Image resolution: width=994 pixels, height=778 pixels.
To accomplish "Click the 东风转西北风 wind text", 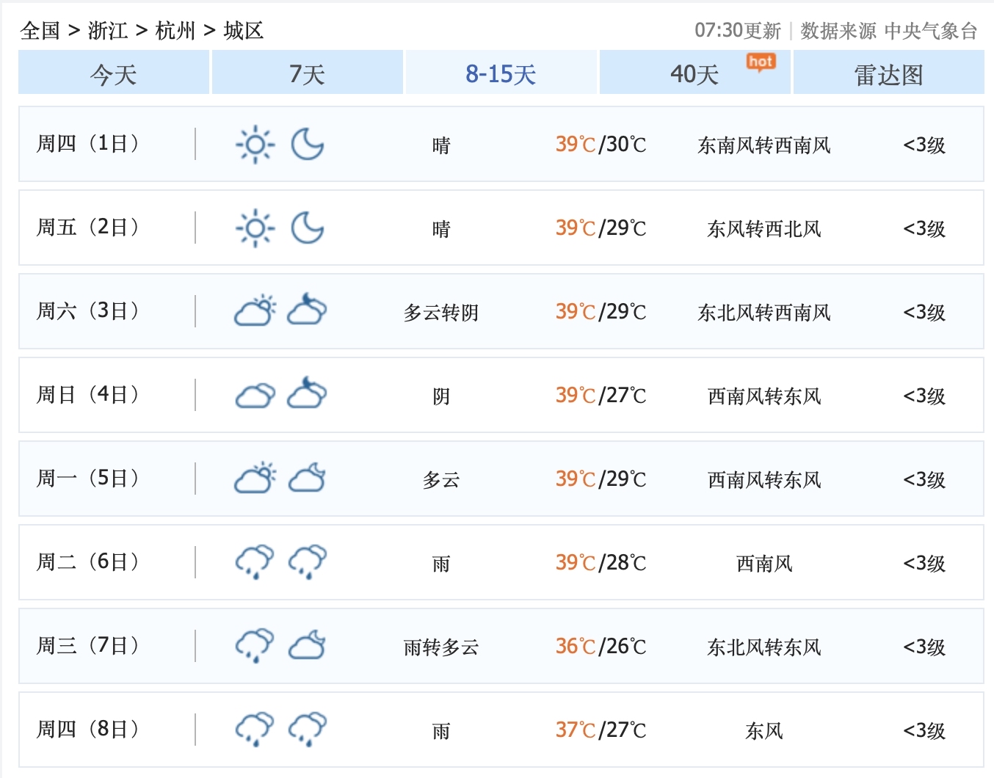I will point(764,229).
